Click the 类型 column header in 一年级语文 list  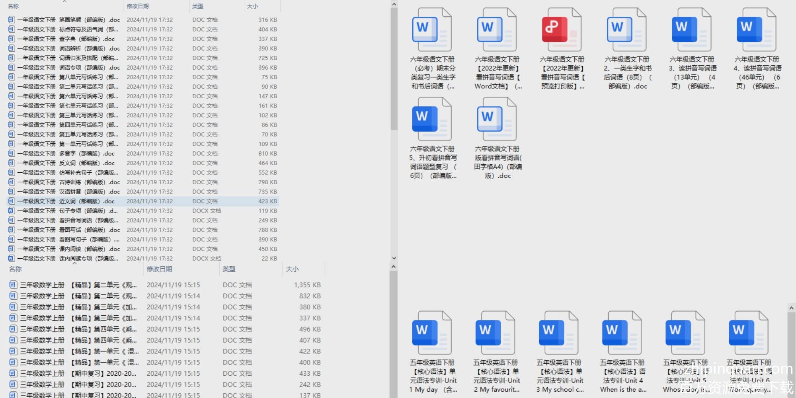198,6
